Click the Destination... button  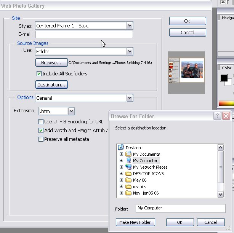tap(51, 85)
